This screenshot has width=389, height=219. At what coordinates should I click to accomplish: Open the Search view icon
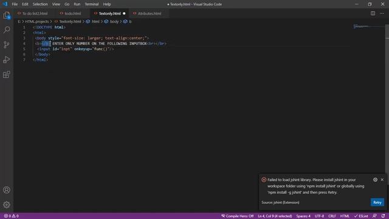pyautogui.click(x=7, y=30)
